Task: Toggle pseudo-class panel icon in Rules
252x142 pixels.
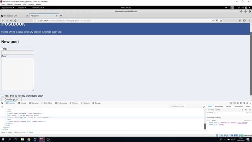Action: point(246,110)
